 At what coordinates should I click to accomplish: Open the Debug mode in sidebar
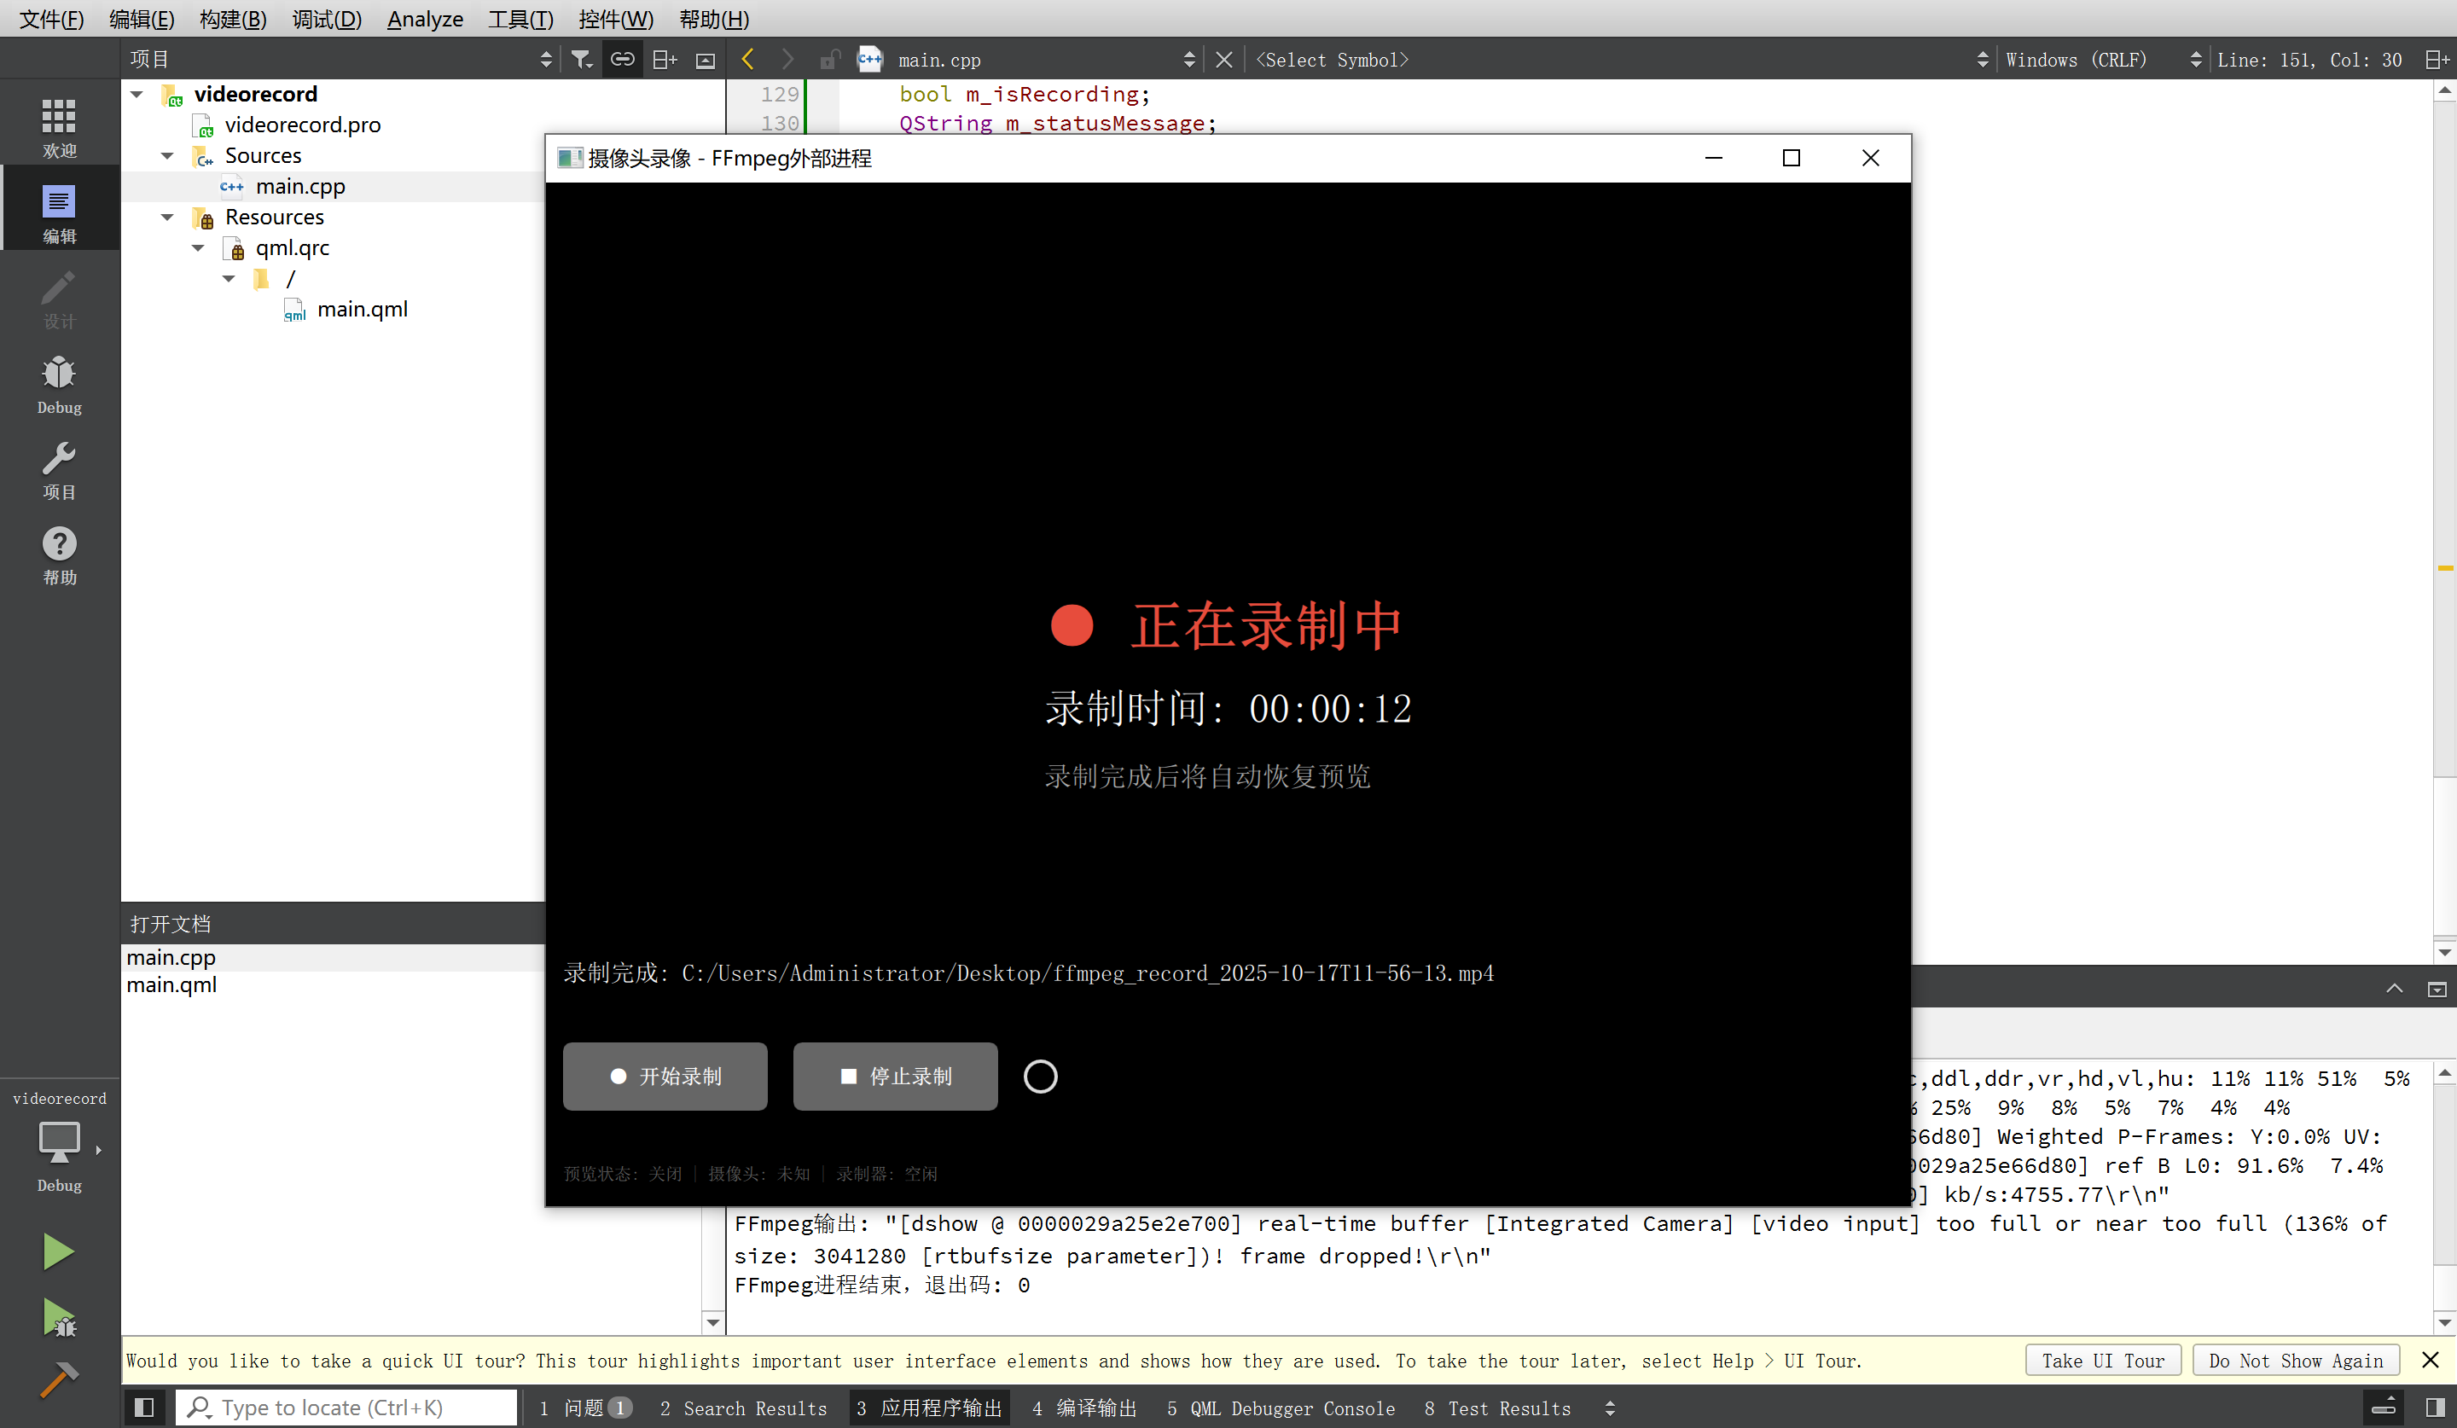(59, 385)
